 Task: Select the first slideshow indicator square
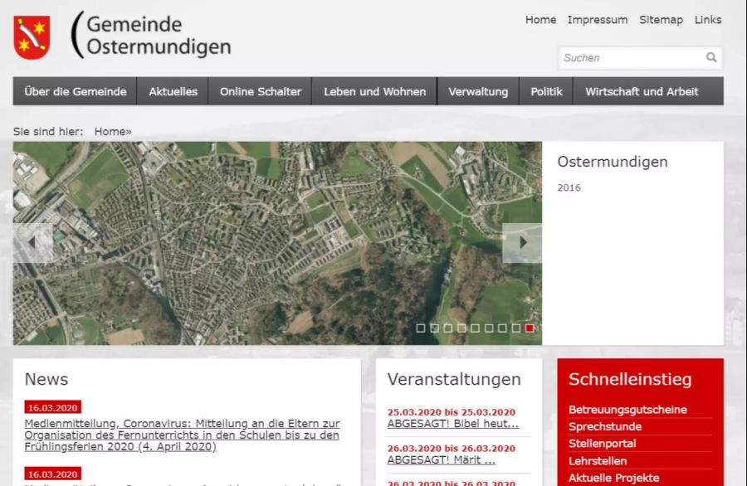click(421, 328)
